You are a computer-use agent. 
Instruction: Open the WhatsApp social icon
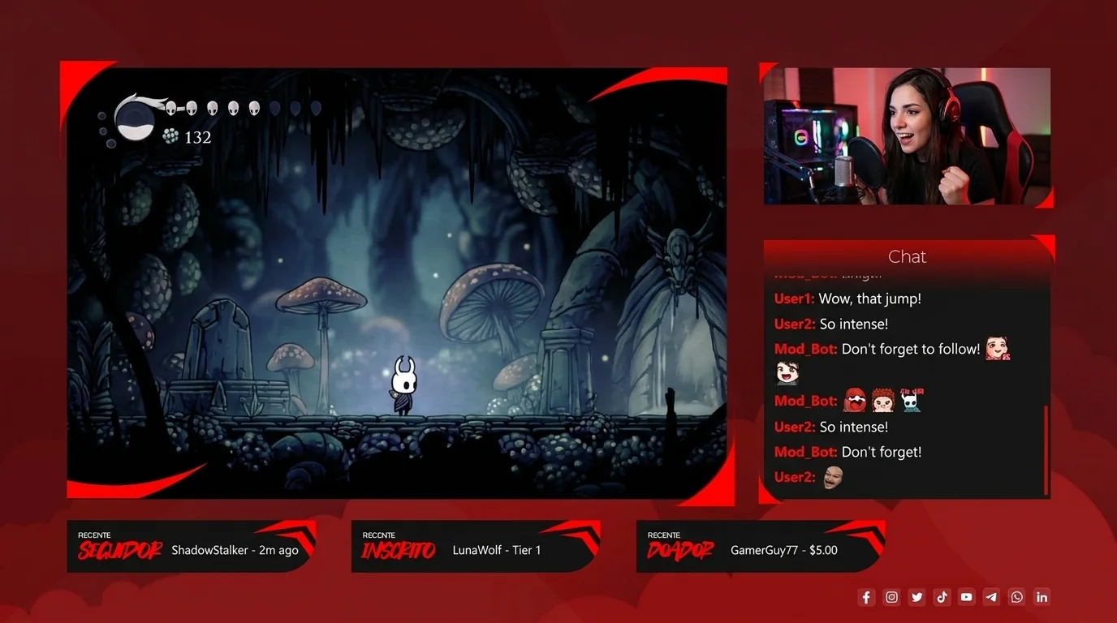(x=1016, y=597)
